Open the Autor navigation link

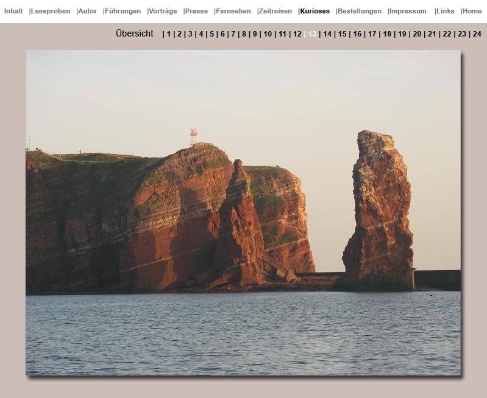pos(87,11)
